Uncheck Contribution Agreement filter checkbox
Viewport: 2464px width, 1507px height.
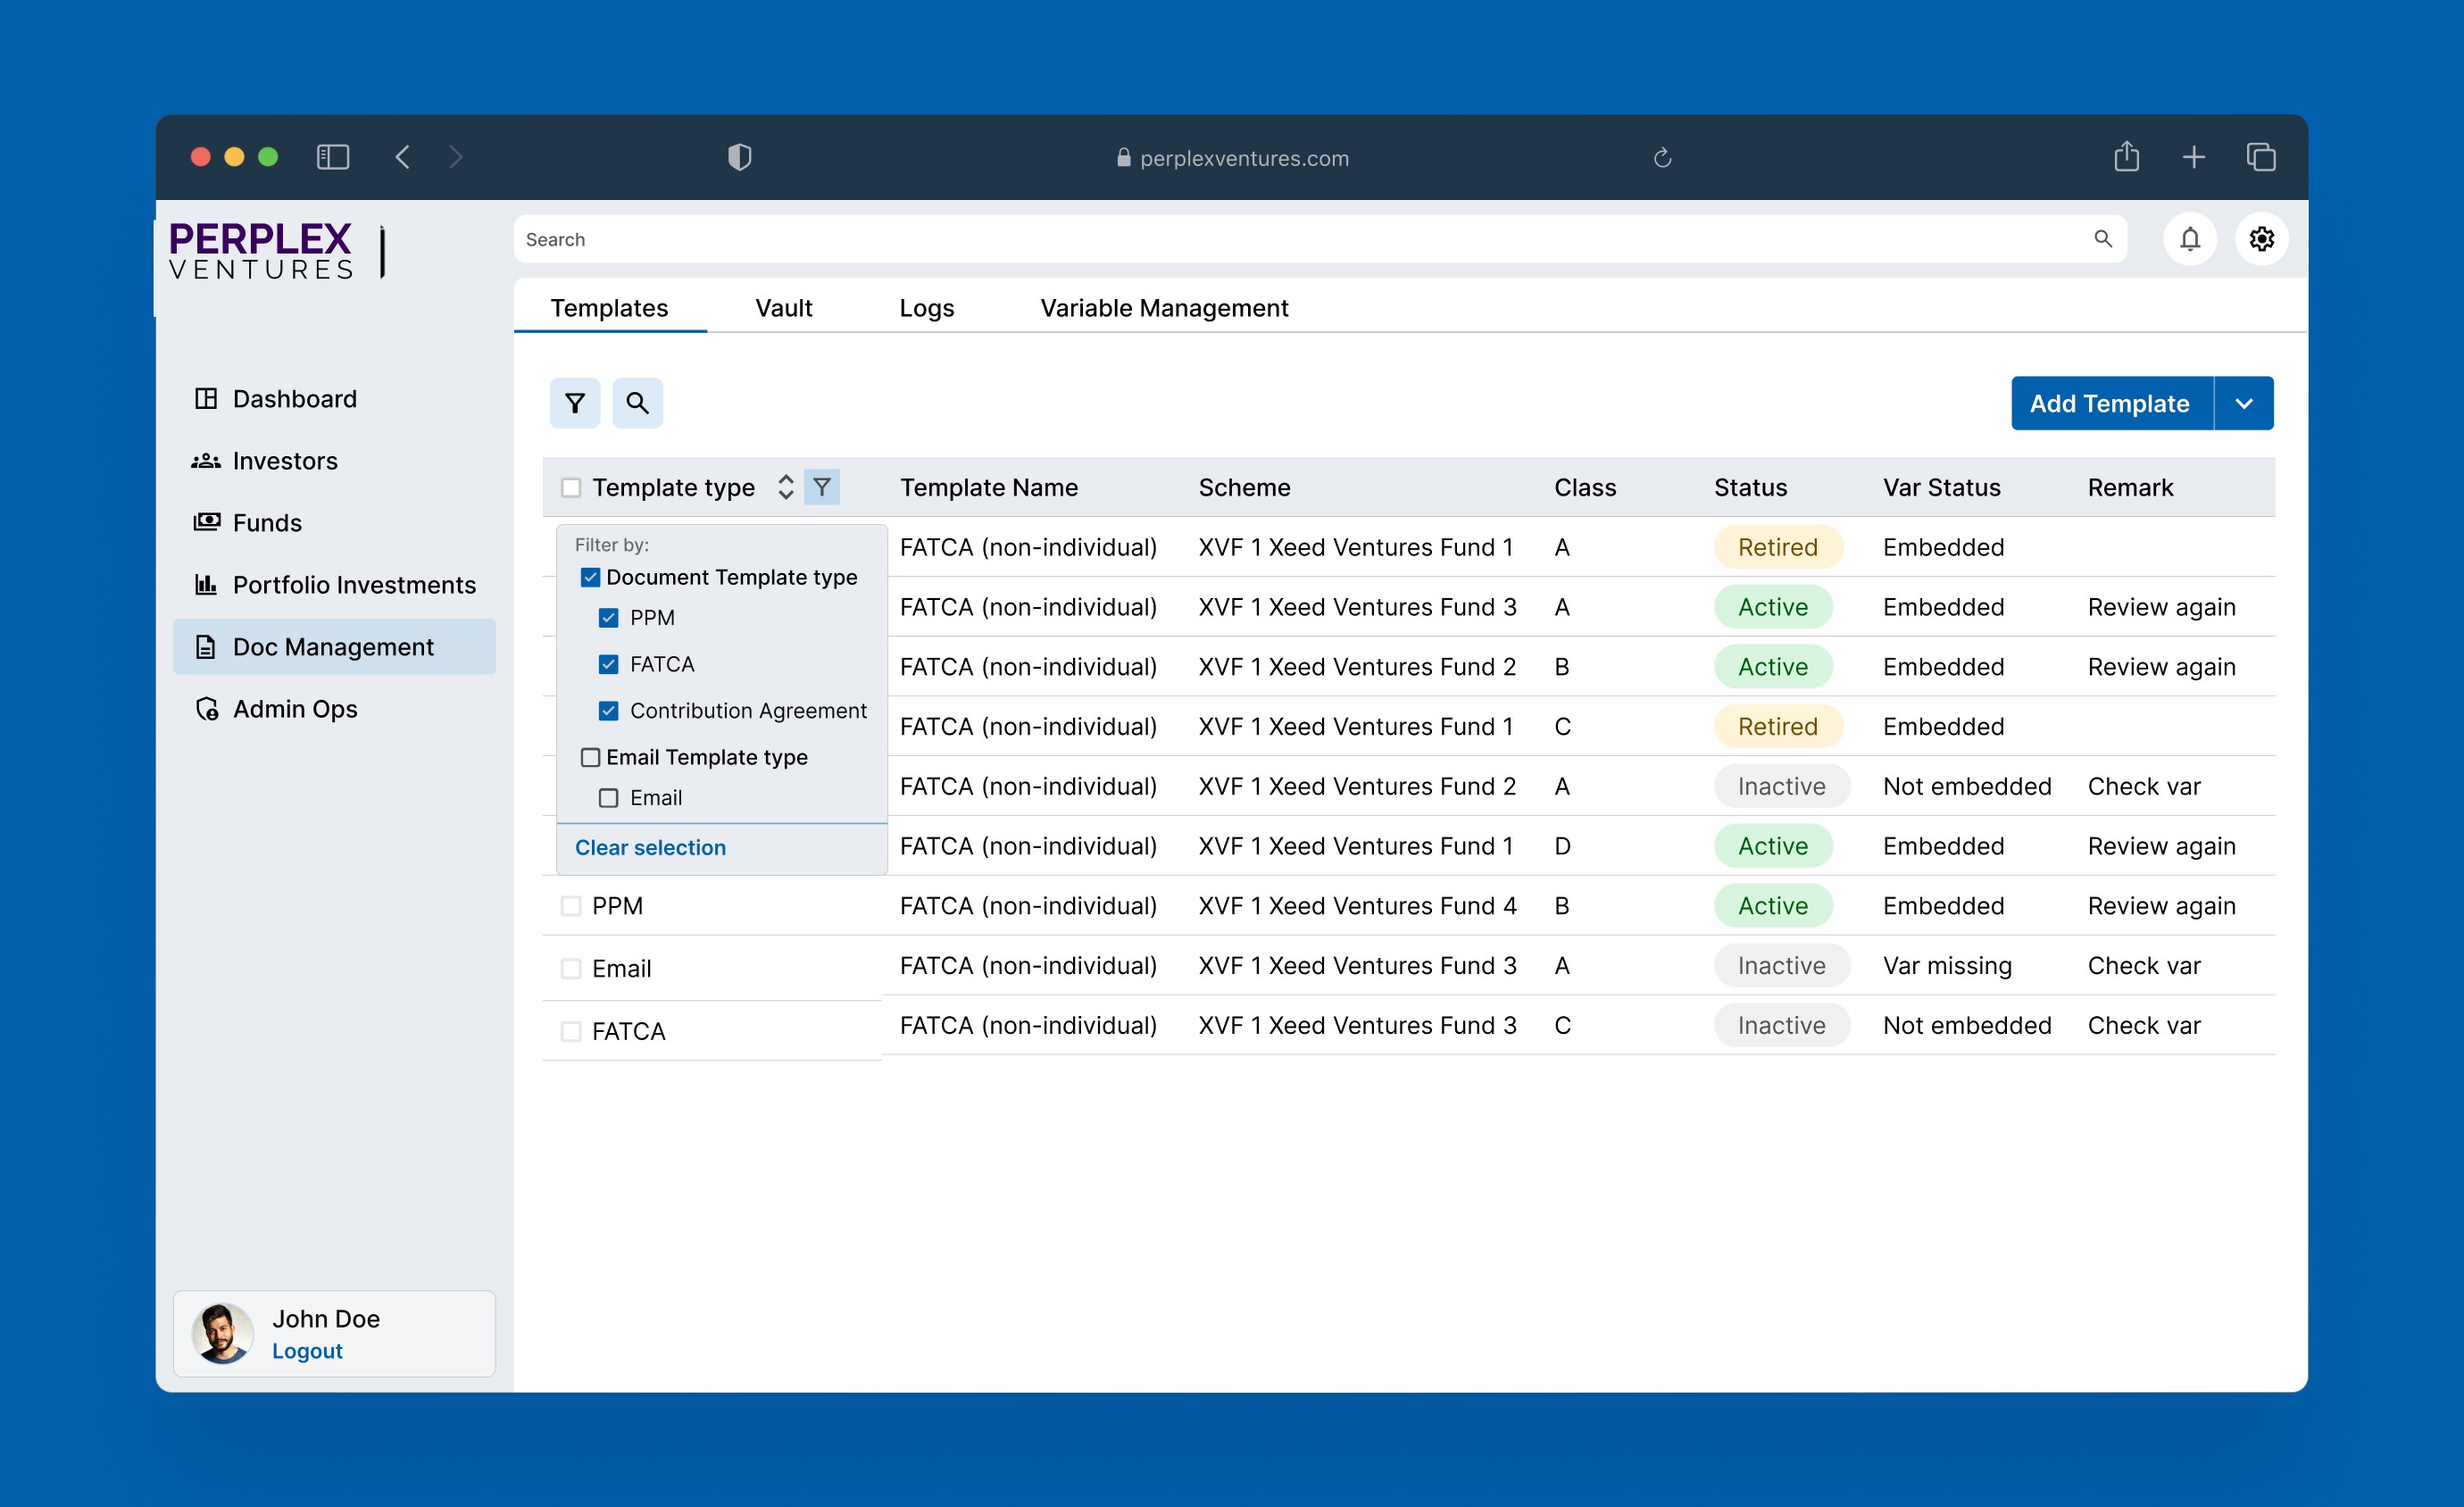pyautogui.click(x=608, y=711)
